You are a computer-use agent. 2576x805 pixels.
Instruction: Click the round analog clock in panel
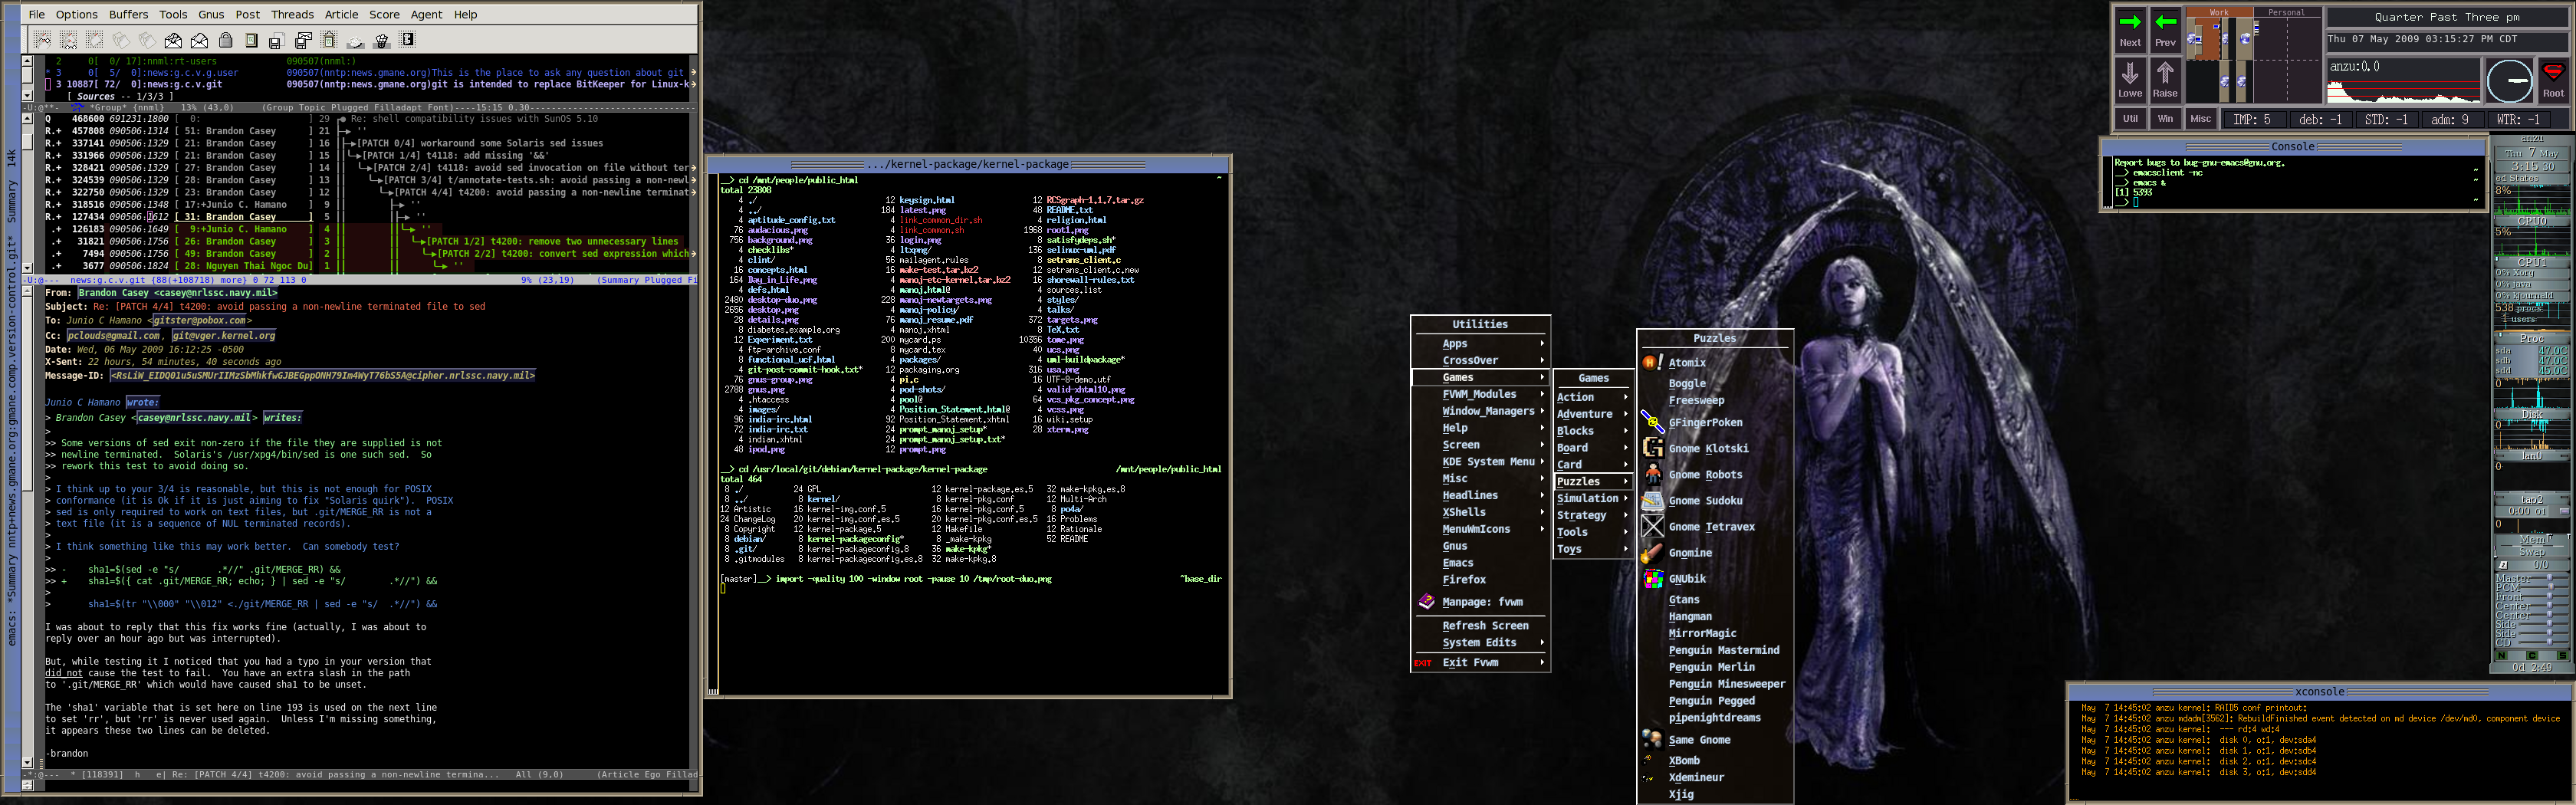click(2509, 81)
